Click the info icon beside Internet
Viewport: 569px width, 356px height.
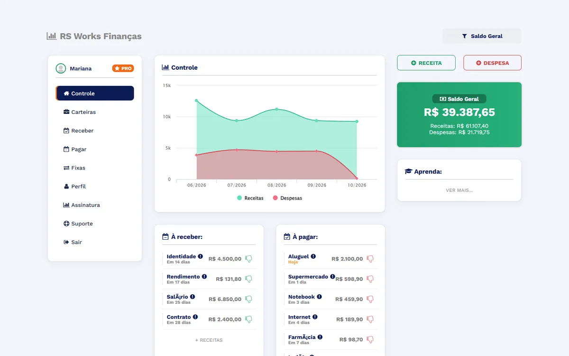(x=315, y=317)
